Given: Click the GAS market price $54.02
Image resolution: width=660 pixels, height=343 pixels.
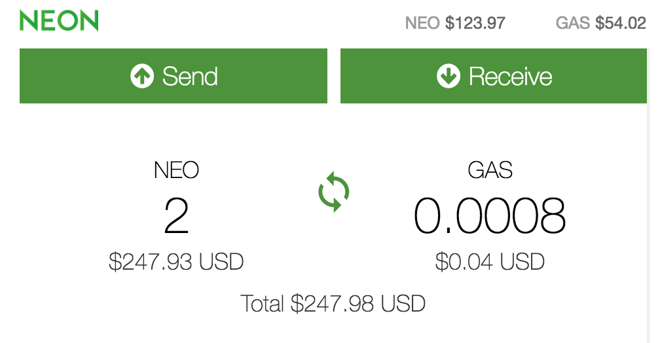Looking at the screenshot, I should (621, 24).
